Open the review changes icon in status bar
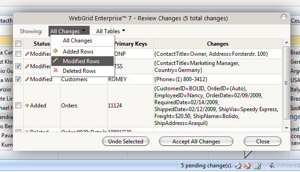The height and width of the screenshot is (172, 300). pyautogui.click(x=257, y=166)
